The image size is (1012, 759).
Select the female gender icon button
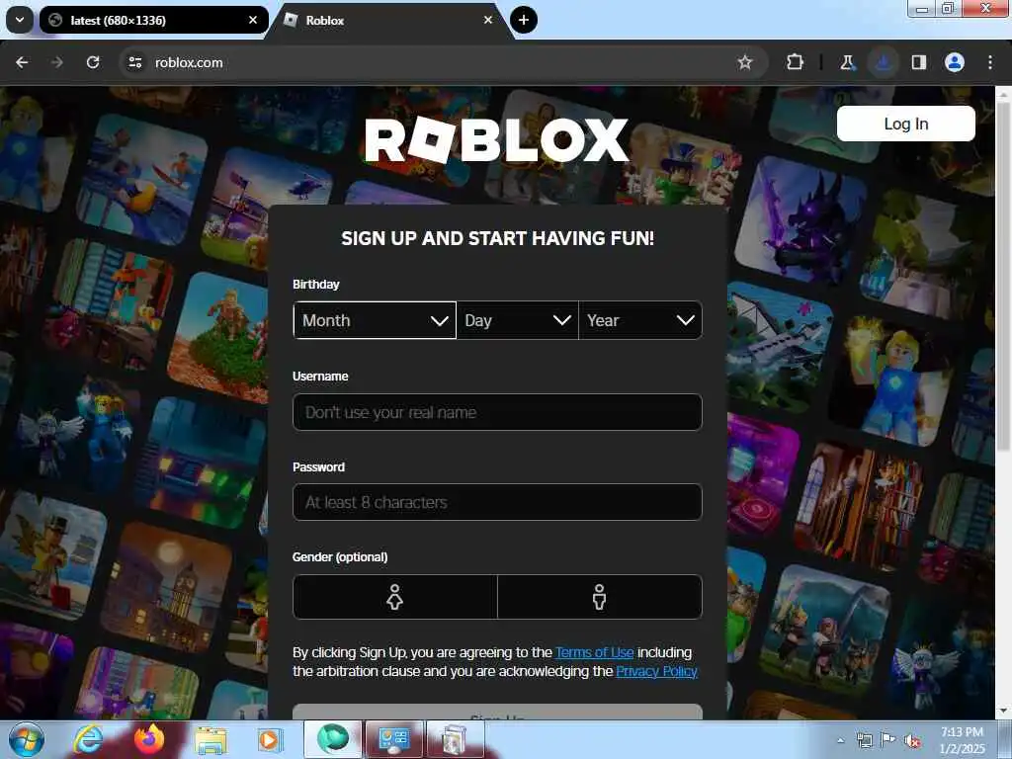[x=395, y=597]
